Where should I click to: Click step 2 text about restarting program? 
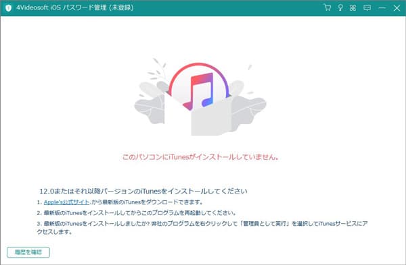(137, 213)
